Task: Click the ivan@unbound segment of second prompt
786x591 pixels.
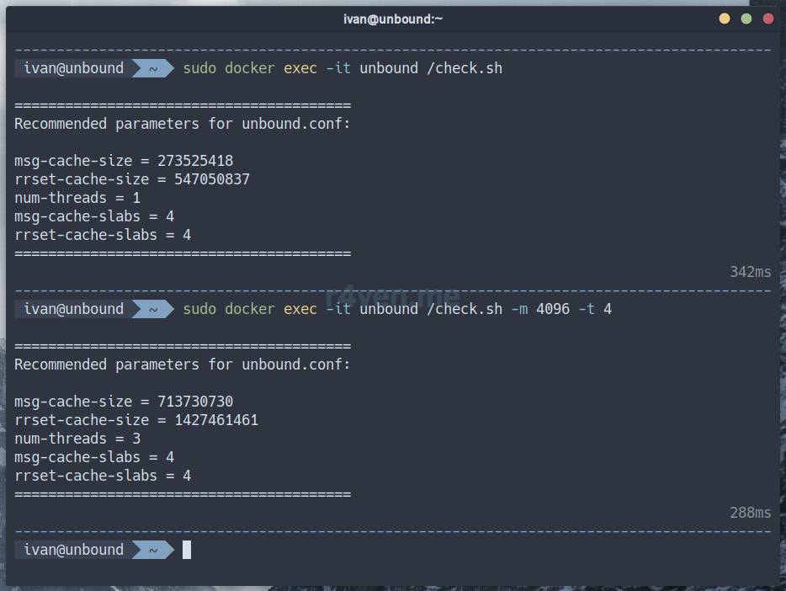Action: pyautogui.click(x=73, y=309)
